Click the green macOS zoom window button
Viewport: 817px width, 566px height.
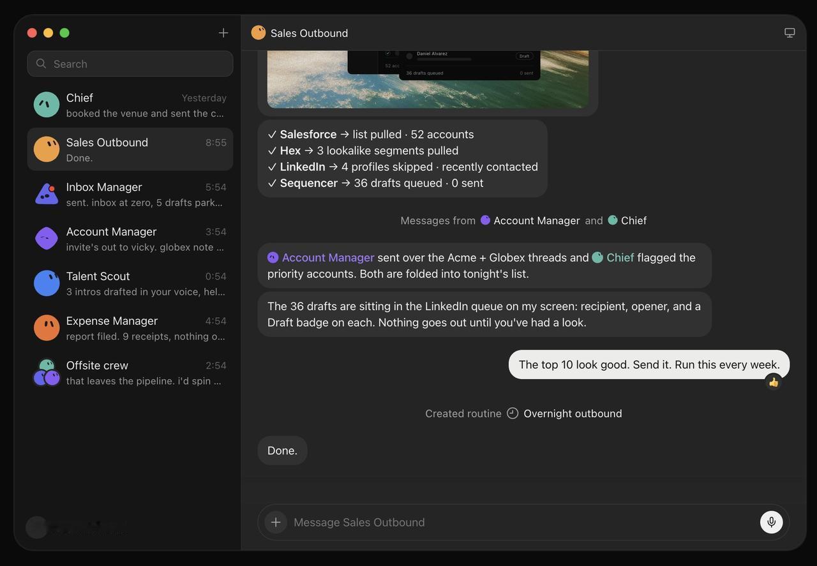point(64,33)
